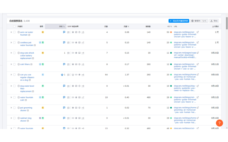Image resolution: width=228 pixels, height=142 pixels.
Task: Click the sort indicator icon in 排名 column header
Action: point(64,26)
